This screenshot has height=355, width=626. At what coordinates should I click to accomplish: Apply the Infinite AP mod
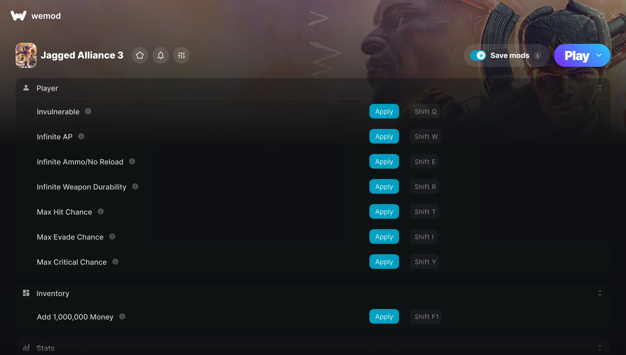click(384, 136)
